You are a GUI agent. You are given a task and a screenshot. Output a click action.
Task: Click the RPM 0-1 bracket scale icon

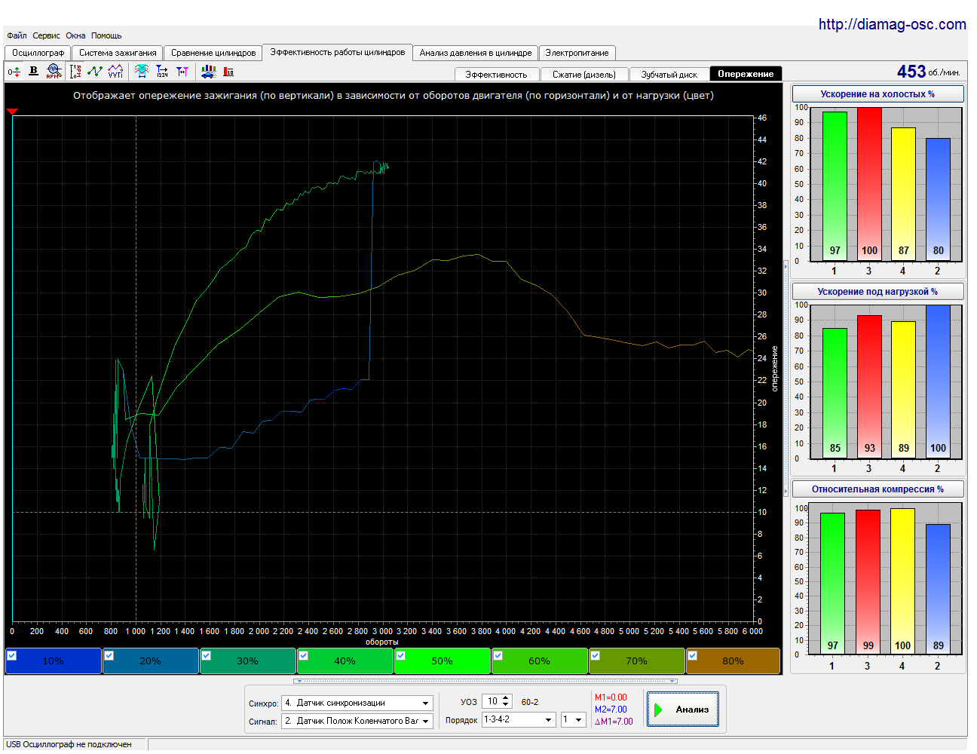click(75, 71)
